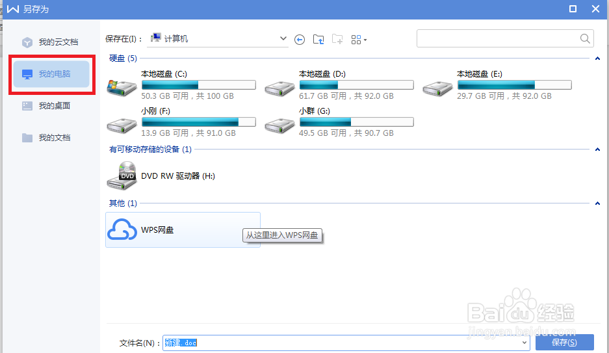
Task: Close the 另存为 dialog
Action: pyautogui.click(x=596, y=8)
